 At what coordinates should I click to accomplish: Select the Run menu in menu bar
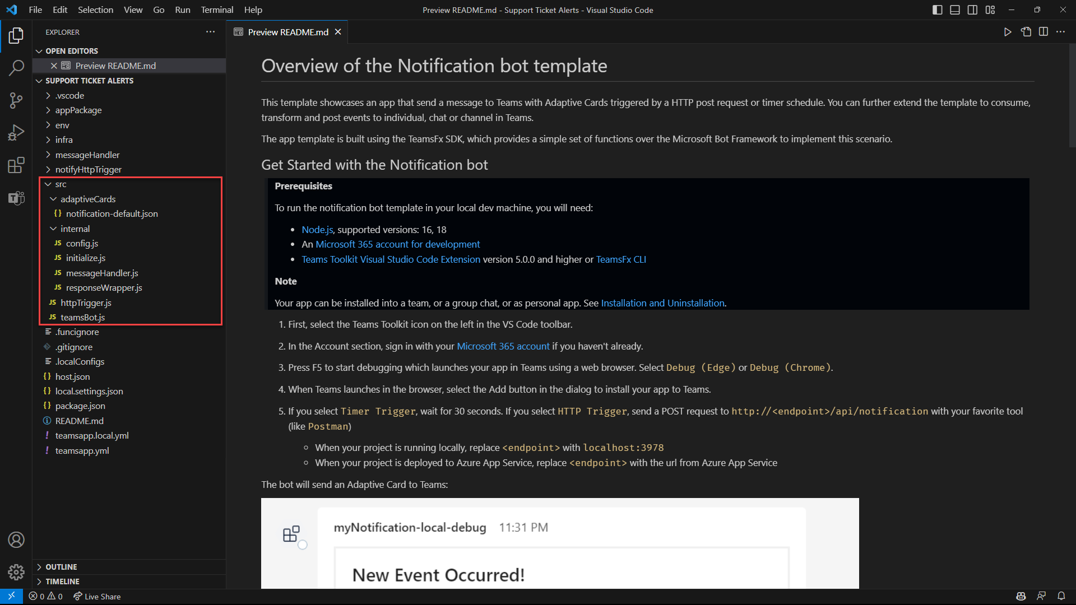183,10
